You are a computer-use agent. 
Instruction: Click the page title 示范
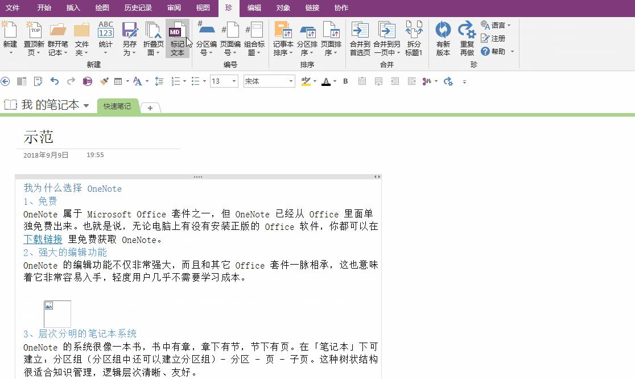coord(39,137)
